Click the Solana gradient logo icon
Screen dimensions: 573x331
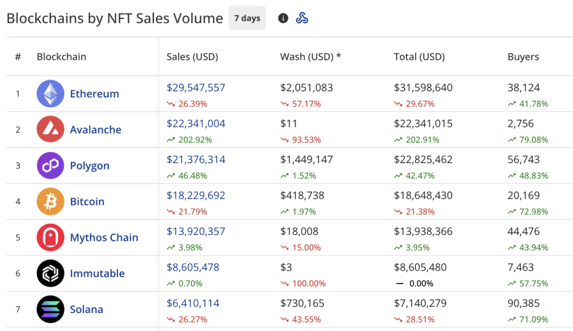50,309
